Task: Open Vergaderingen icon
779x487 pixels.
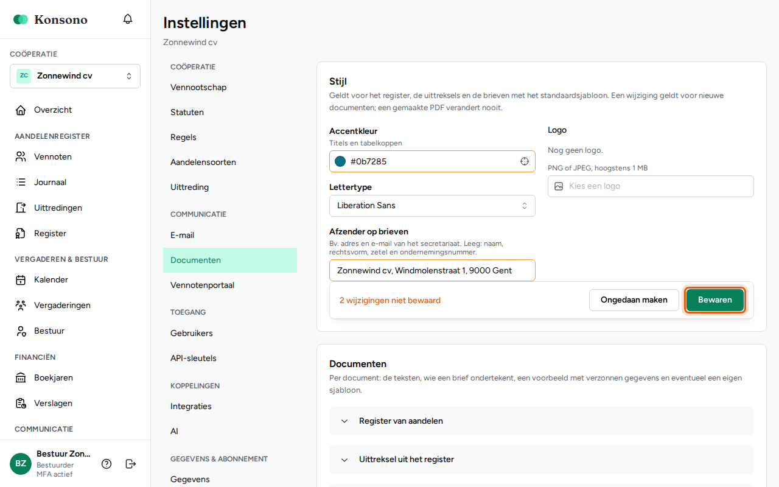Action: [x=21, y=306]
